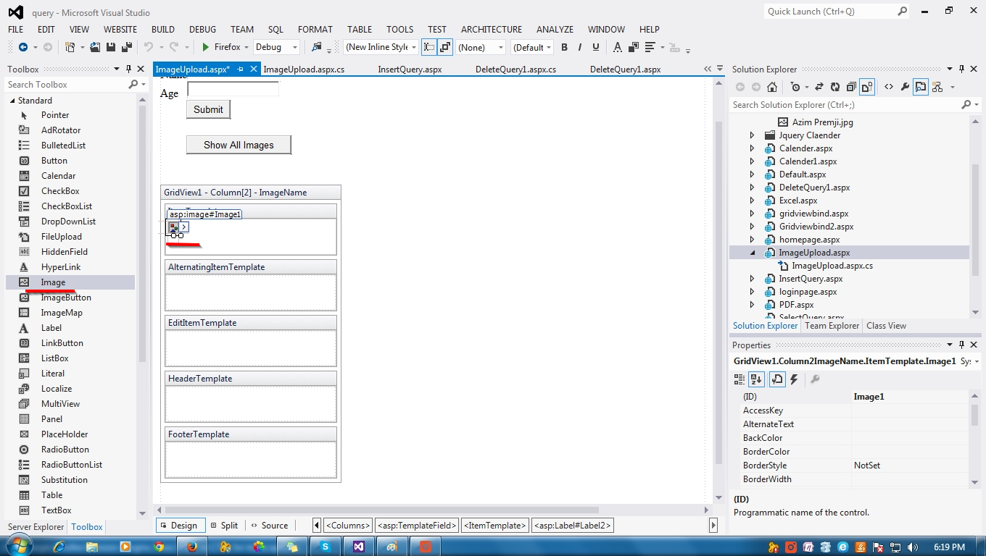Toggle visual aids button in formatting toolbar
Image resolution: width=986 pixels, height=556 pixels.
coord(429,47)
